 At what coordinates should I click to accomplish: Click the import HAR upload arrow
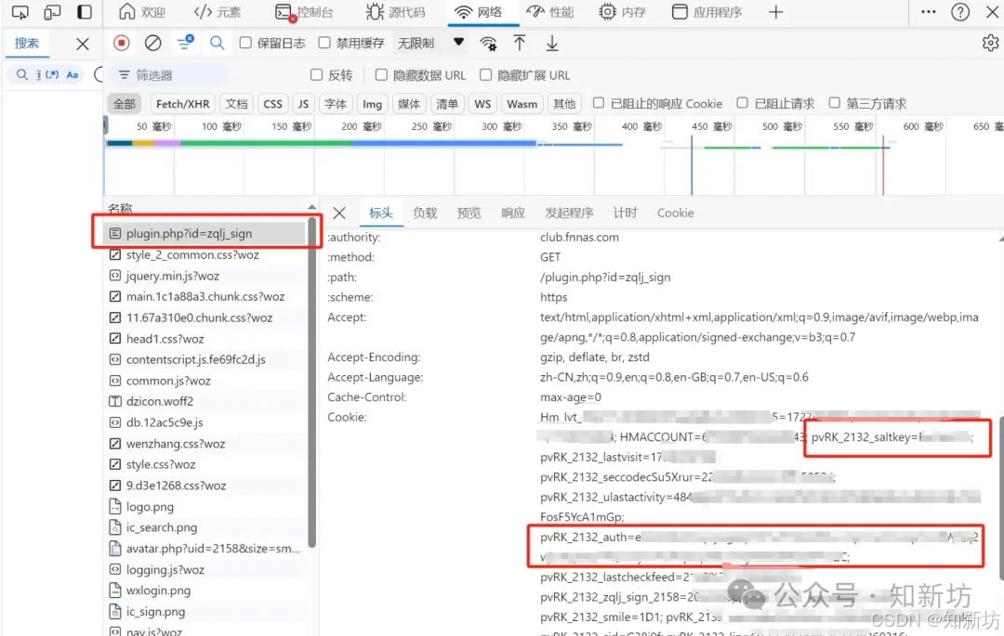coord(520,44)
